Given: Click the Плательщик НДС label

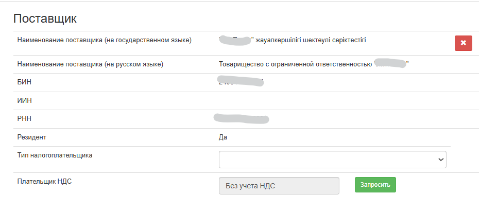Looking at the screenshot, I should tap(44, 181).
